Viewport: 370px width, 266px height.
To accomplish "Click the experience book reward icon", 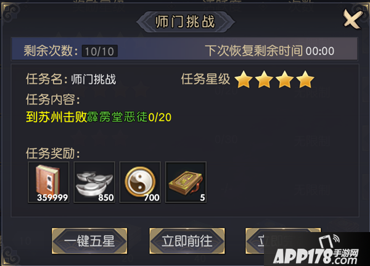I will coord(49,182).
